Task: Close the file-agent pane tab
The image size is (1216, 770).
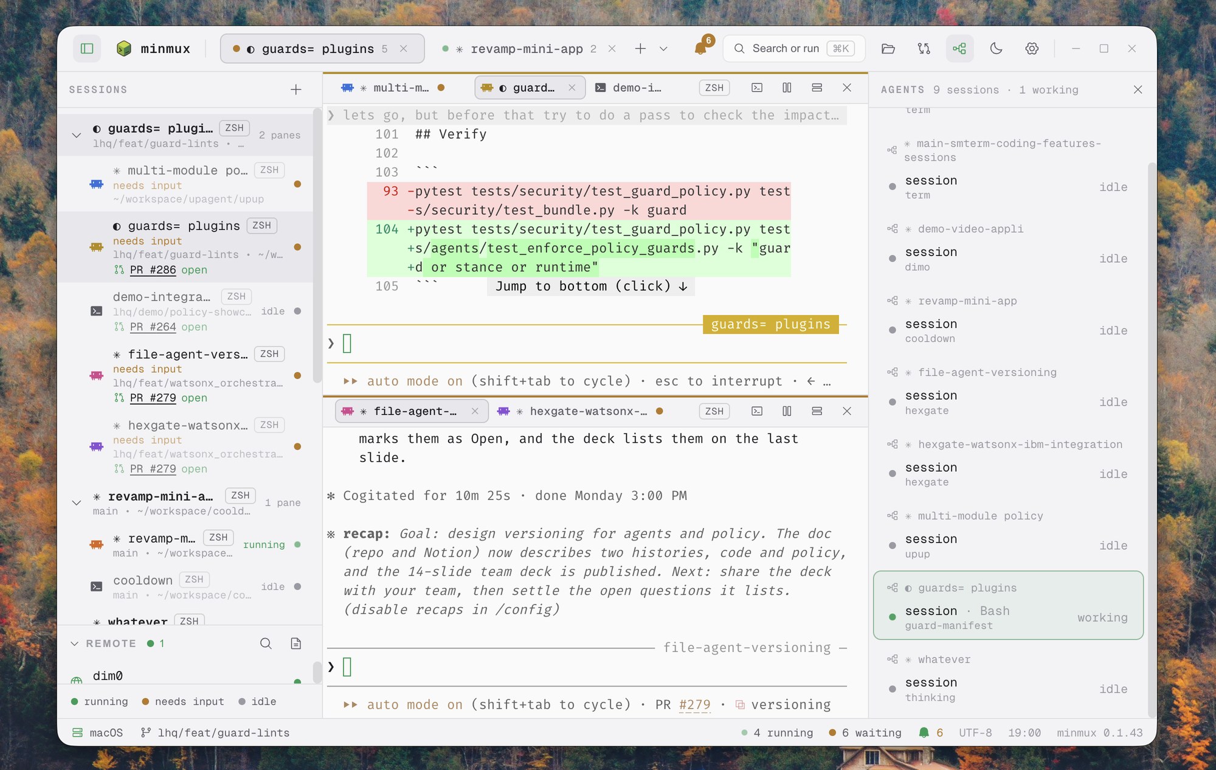Action: [x=475, y=411]
